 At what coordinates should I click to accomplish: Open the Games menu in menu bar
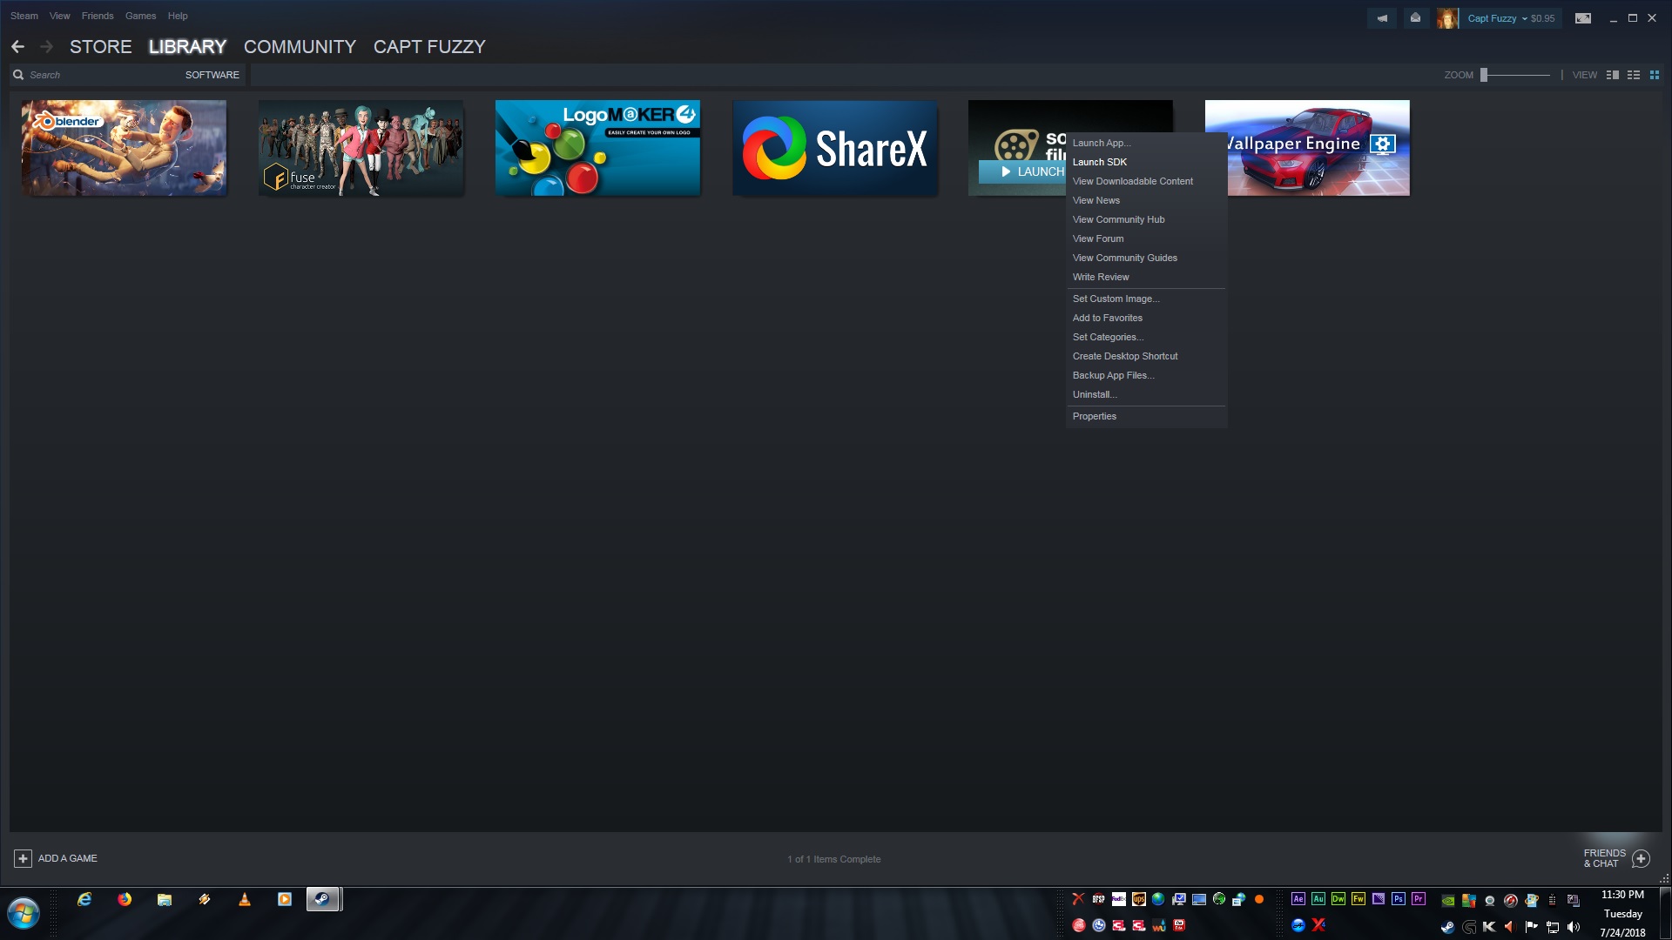(140, 16)
